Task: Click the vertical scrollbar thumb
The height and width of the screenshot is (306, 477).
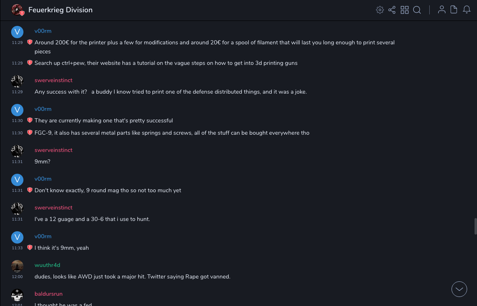Action: coord(475,226)
